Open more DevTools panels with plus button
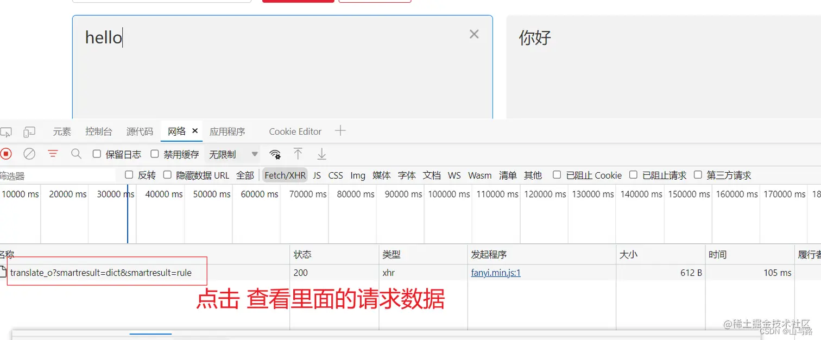 point(340,130)
